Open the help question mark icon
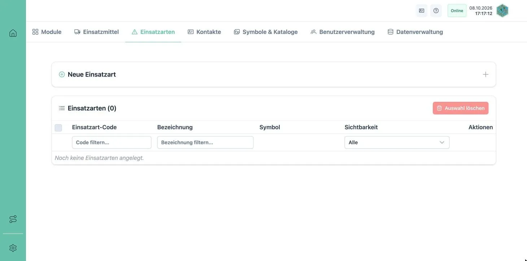Image resolution: width=527 pixels, height=261 pixels. [x=436, y=11]
